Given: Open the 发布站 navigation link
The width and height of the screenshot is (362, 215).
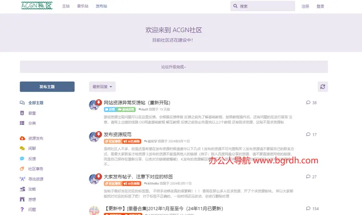Looking at the screenshot, I should 102,6.
